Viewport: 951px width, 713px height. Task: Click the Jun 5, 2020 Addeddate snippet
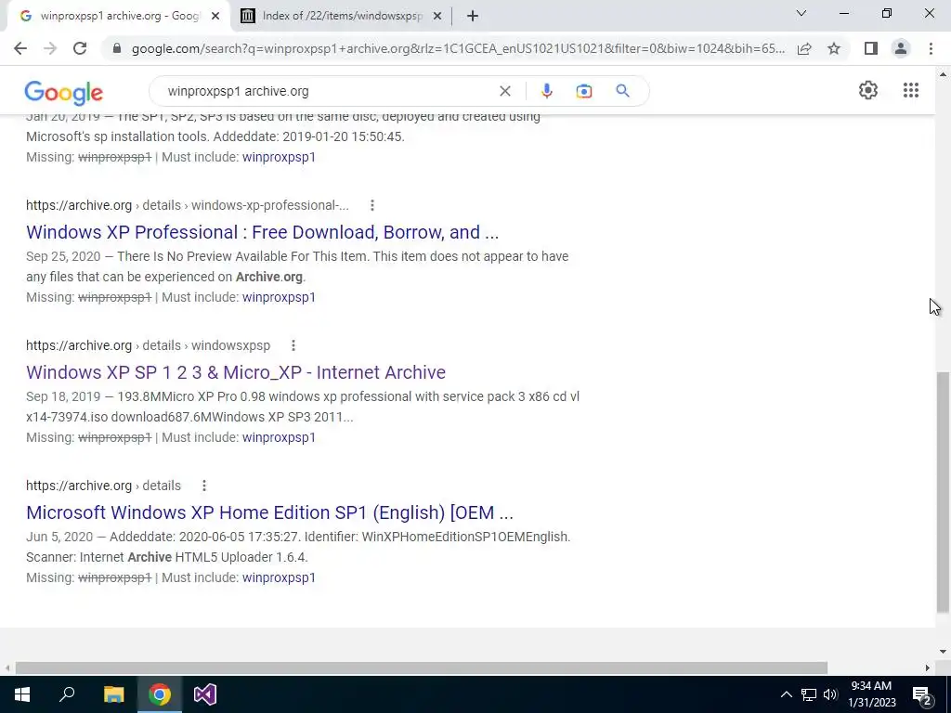[x=298, y=547]
